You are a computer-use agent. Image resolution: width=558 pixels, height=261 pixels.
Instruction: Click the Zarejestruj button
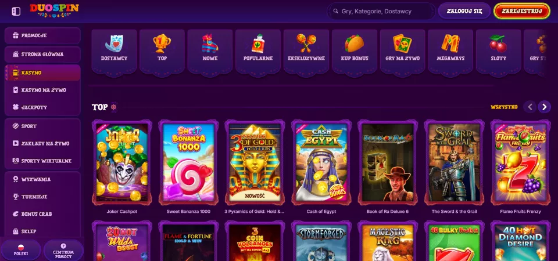522,11
